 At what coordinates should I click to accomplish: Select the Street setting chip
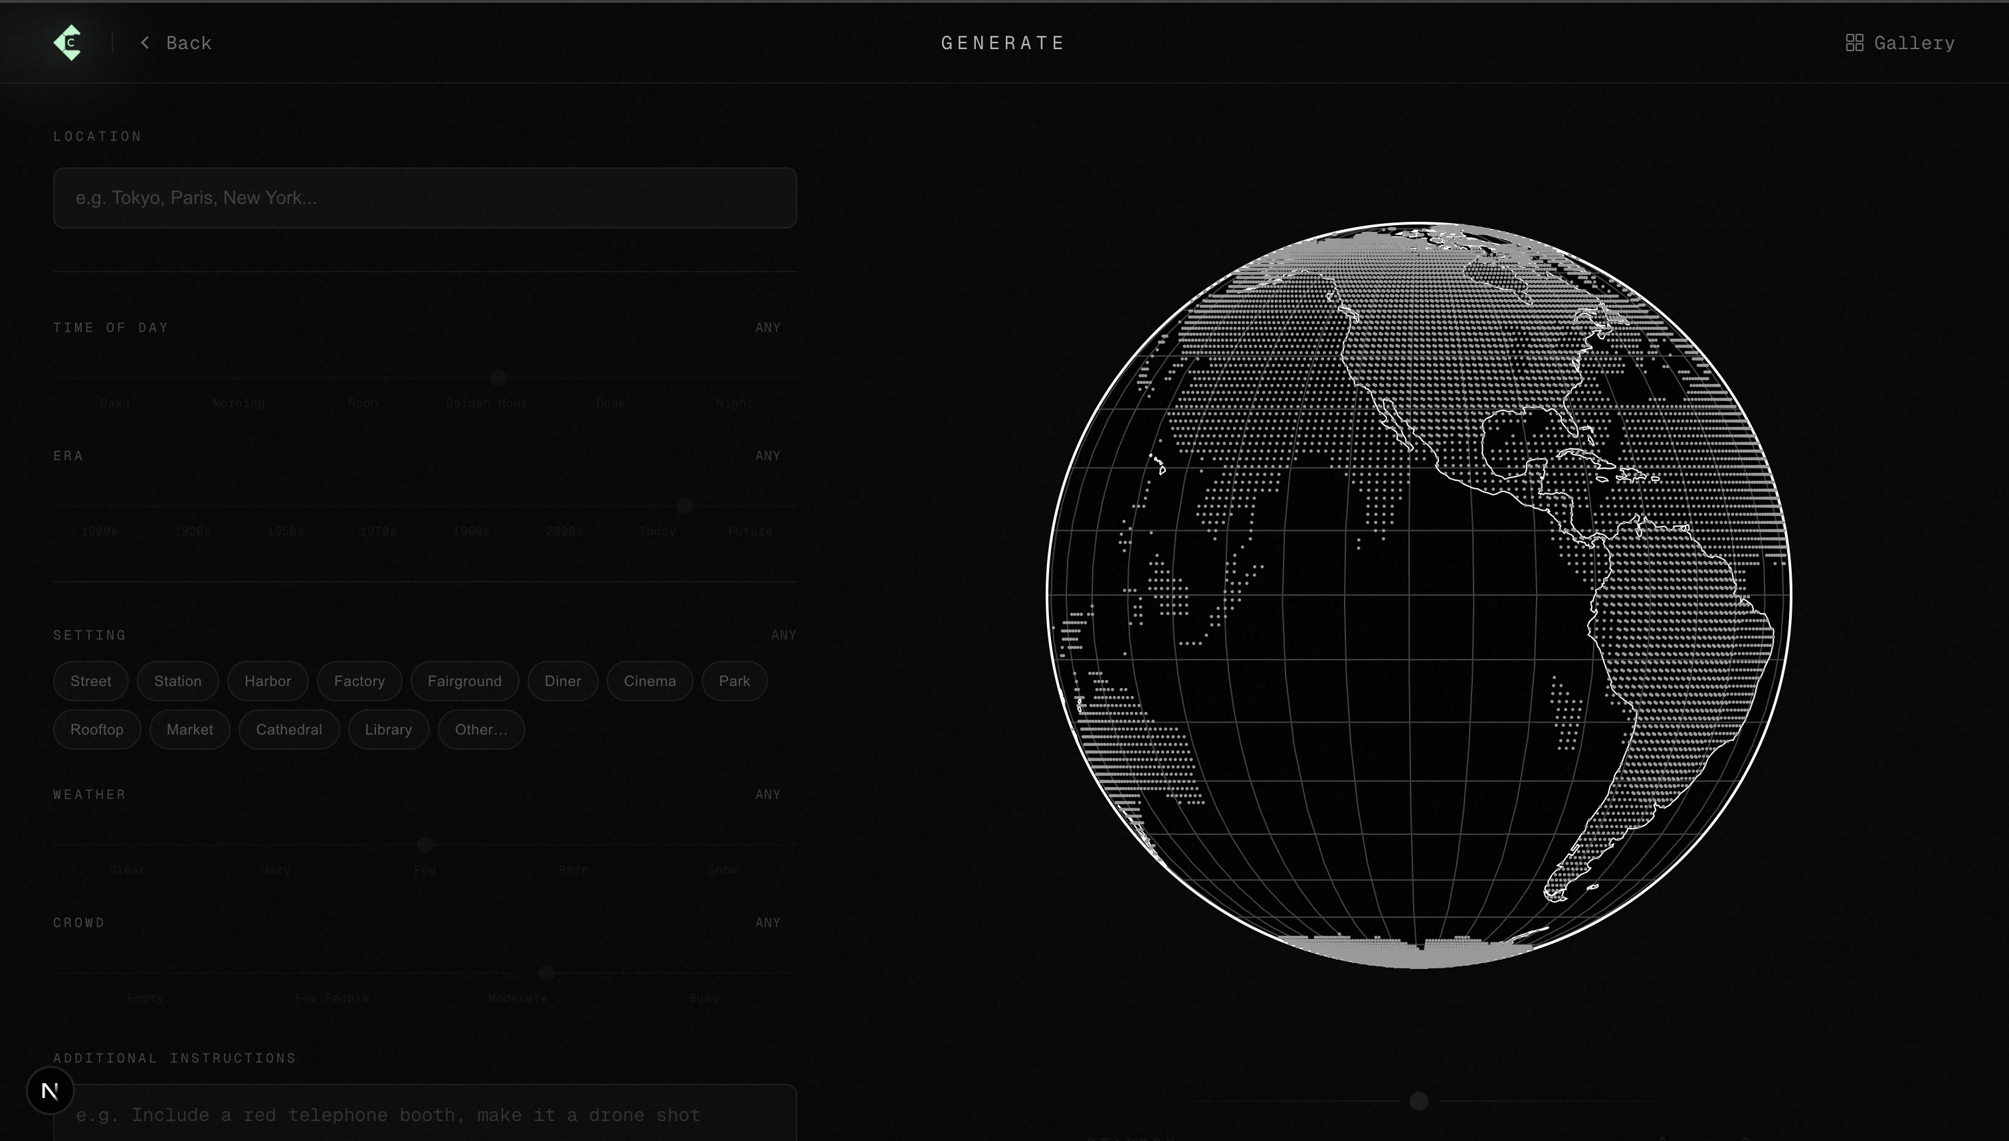(90, 681)
